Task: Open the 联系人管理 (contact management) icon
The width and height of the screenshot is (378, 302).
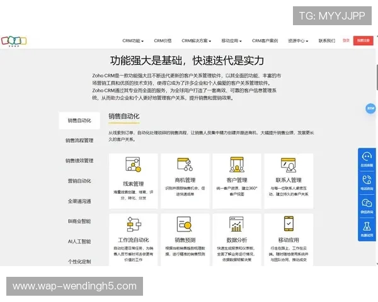Action: 289,165
